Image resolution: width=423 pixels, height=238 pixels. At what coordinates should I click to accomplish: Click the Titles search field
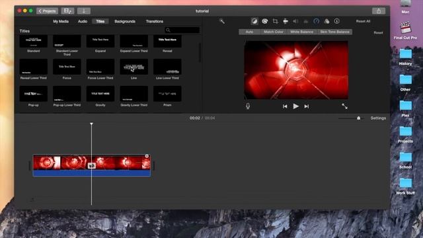[x=182, y=30]
